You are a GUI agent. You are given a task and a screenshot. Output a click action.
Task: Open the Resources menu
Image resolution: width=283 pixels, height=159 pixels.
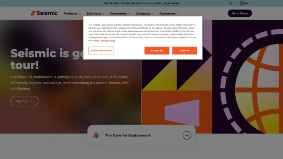point(169,14)
